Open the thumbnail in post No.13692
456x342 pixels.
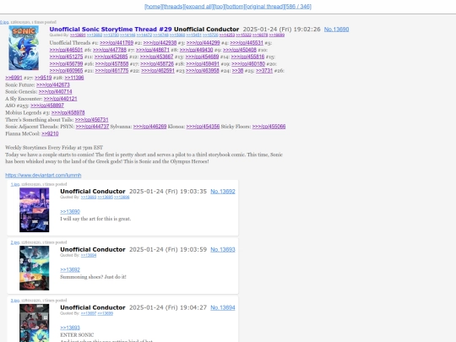pyautogui.click(x=35, y=210)
